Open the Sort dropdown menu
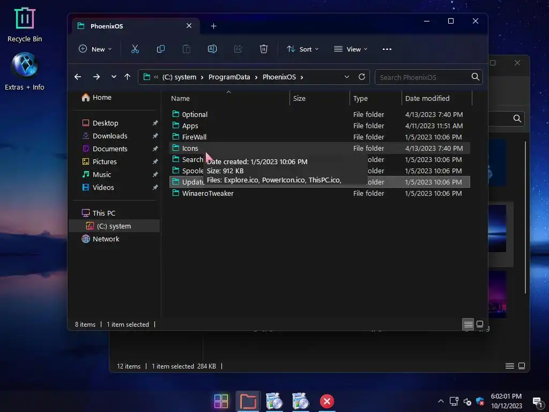Viewport: 549px width, 412px height. 302,49
